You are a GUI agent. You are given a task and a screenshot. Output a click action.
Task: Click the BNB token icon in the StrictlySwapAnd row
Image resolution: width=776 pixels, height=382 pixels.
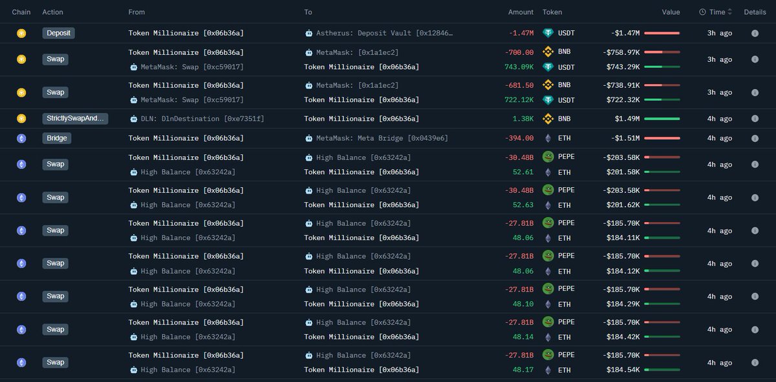548,118
